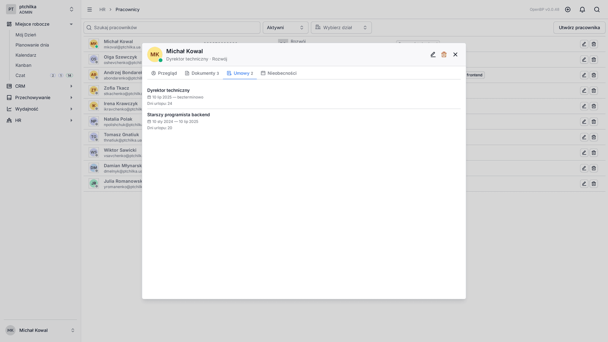Screen dimensions: 608x342
Task: Switch to the Nieobecności tab
Action: pos(279,73)
